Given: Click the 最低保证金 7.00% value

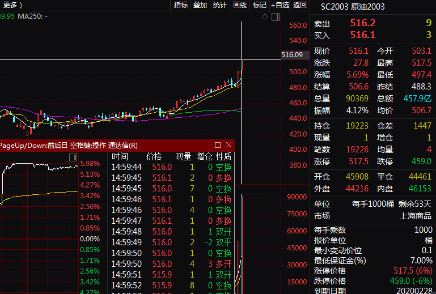Looking at the screenshot, I should point(421,261).
